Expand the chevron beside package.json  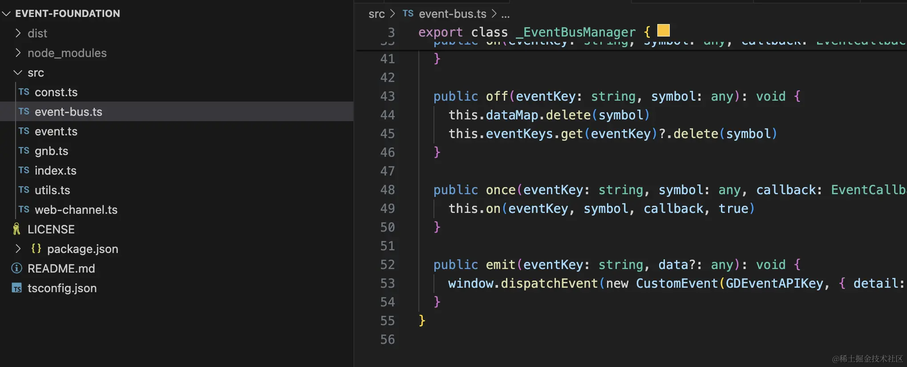coord(18,249)
